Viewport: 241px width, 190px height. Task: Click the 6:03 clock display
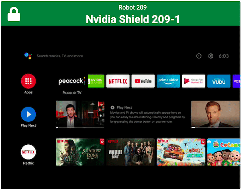(x=224, y=56)
